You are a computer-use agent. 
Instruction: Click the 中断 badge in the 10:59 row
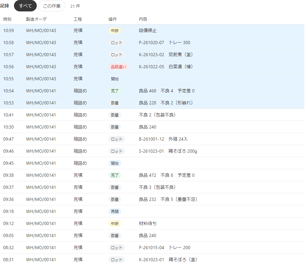click(115, 31)
